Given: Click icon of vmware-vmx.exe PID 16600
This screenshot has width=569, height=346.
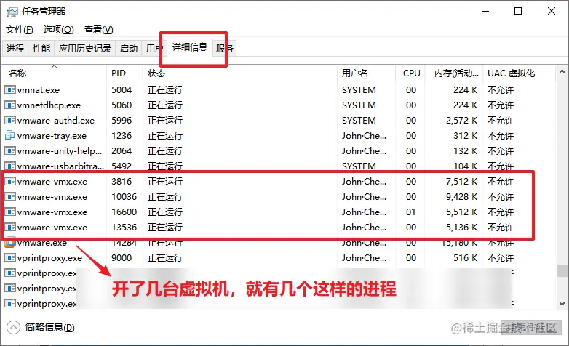Looking at the screenshot, I should [9, 212].
